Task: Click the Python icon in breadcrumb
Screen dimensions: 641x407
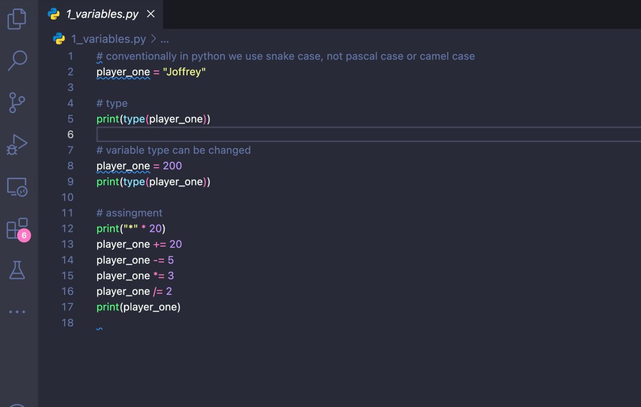Action: pos(59,39)
